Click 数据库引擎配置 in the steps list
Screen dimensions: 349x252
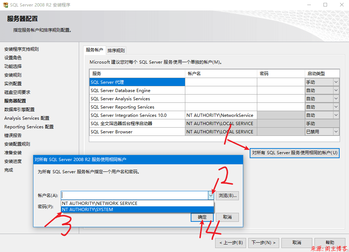19,109
